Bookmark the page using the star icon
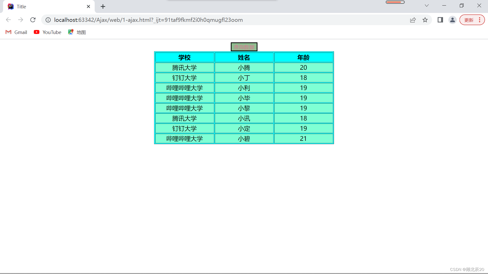 425,20
